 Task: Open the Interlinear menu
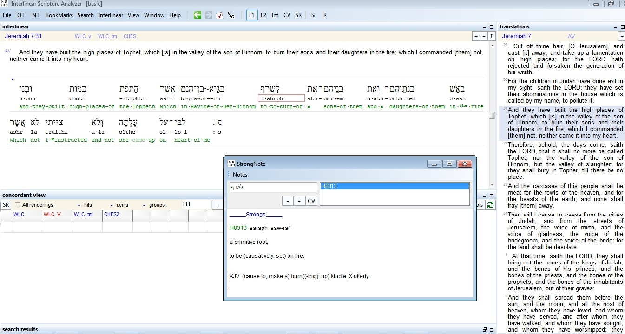point(111,15)
